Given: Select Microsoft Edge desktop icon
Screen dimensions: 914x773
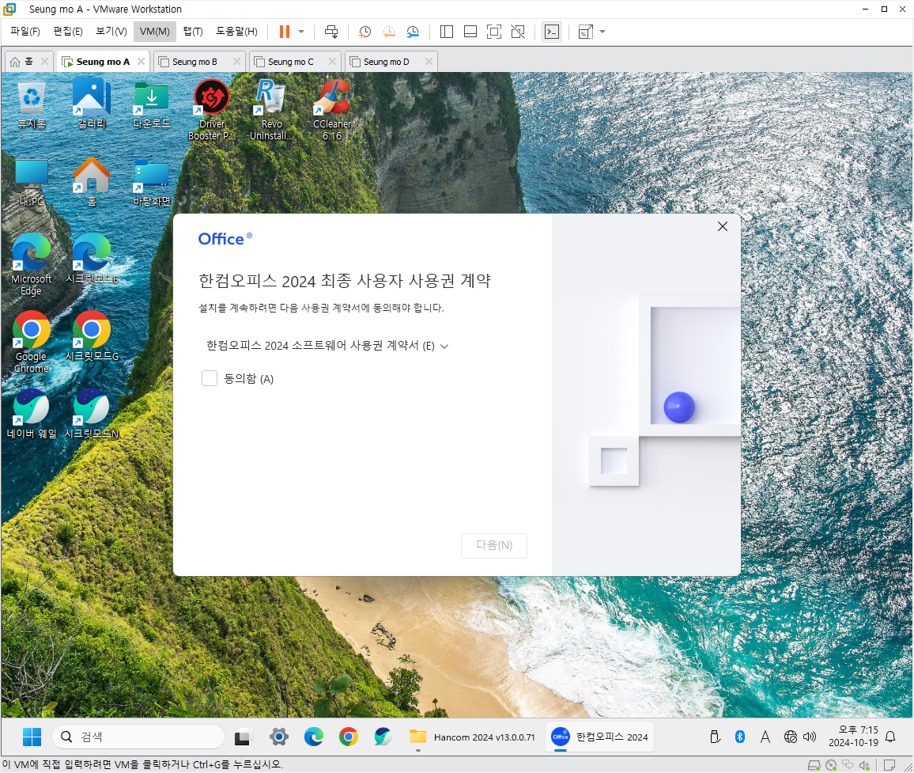Looking at the screenshot, I should (32, 265).
